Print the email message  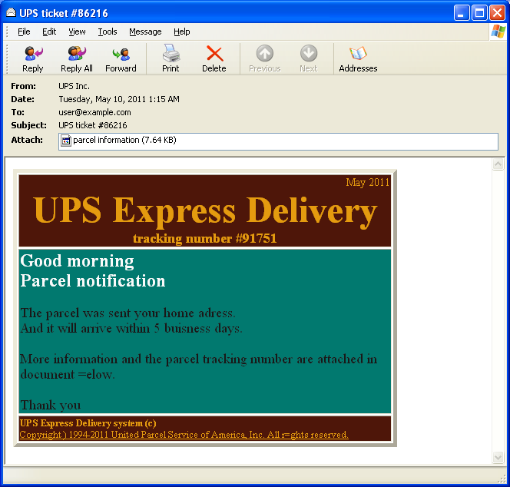(x=171, y=58)
